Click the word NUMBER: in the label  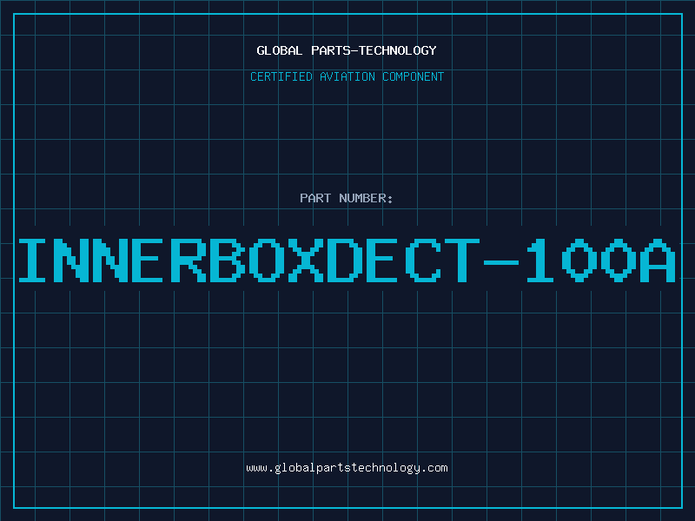click(x=367, y=198)
